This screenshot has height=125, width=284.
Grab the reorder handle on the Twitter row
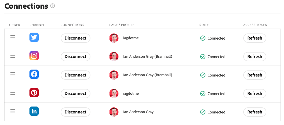(13, 38)
